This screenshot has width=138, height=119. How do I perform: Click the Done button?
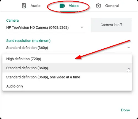click(126, 110)
